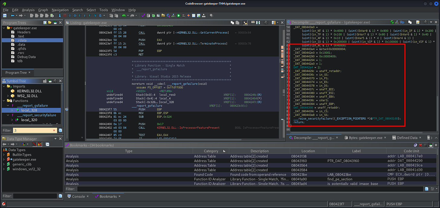440x208 pixels.
Task: Clear the Symbol Tree filter text
Action: coord(54,131)
